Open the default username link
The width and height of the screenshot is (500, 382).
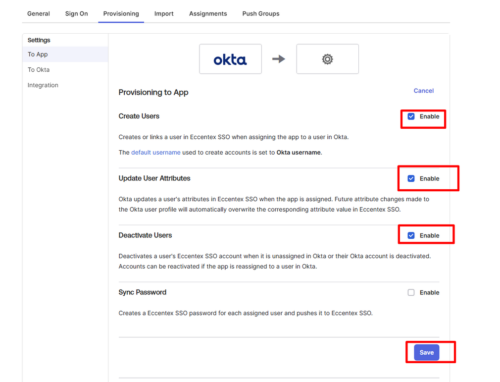tap(156, 153)
